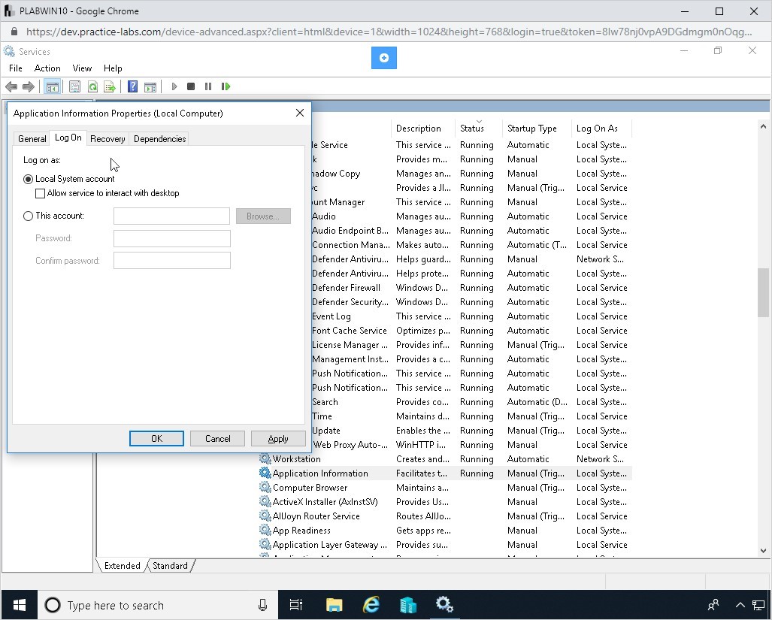Close the Application Information Properties dialog
Image resolution: width=772 pixels, height=620 pixels.
[300, 113]
